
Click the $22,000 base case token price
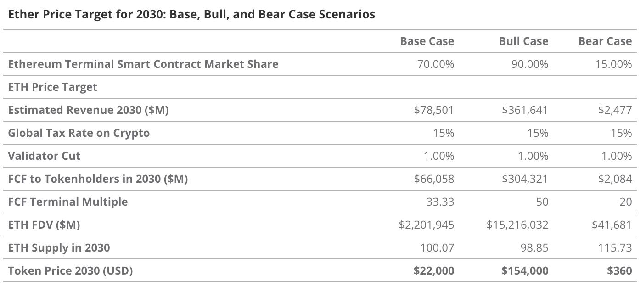(433, 271)
